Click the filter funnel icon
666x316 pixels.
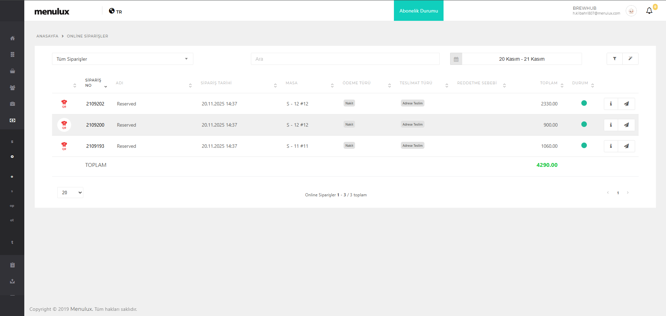(615, 59)
